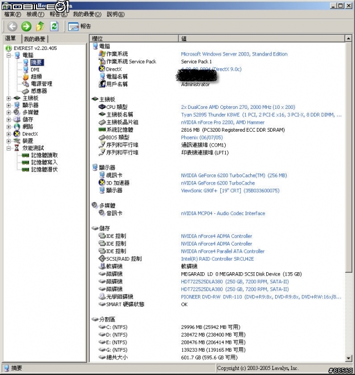Click the 多媒體 speaker icon in the tree
Screen dimensions: 355x375
[x=17, y=112]
